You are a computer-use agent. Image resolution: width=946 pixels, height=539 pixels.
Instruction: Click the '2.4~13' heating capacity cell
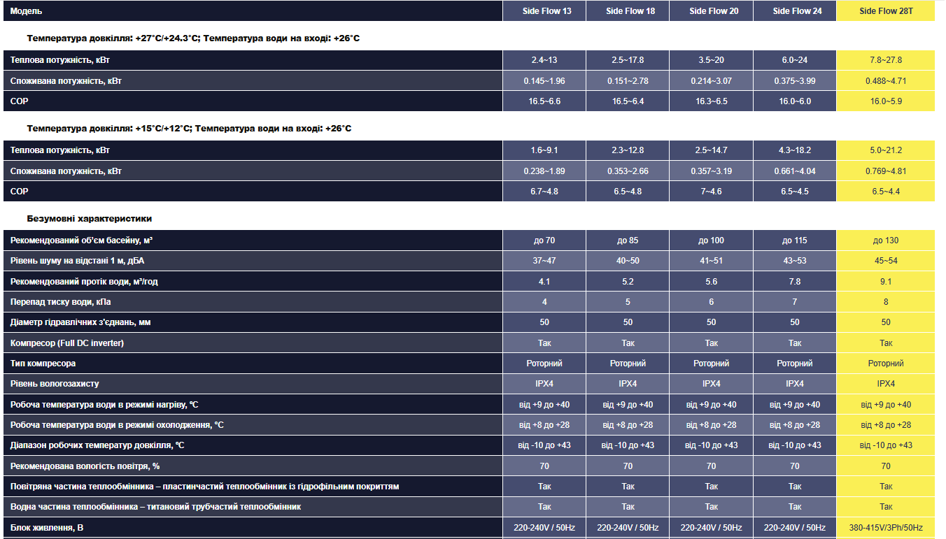(x=544, y=60)
